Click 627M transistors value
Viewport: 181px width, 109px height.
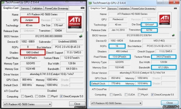pyautogui.click(x=149, y=30)
